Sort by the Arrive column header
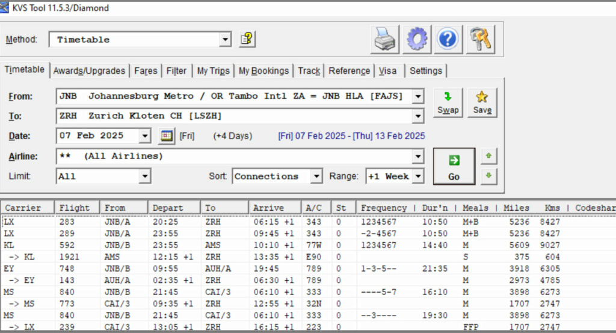Viewport: 616px width, 333px height. (275, 208)
